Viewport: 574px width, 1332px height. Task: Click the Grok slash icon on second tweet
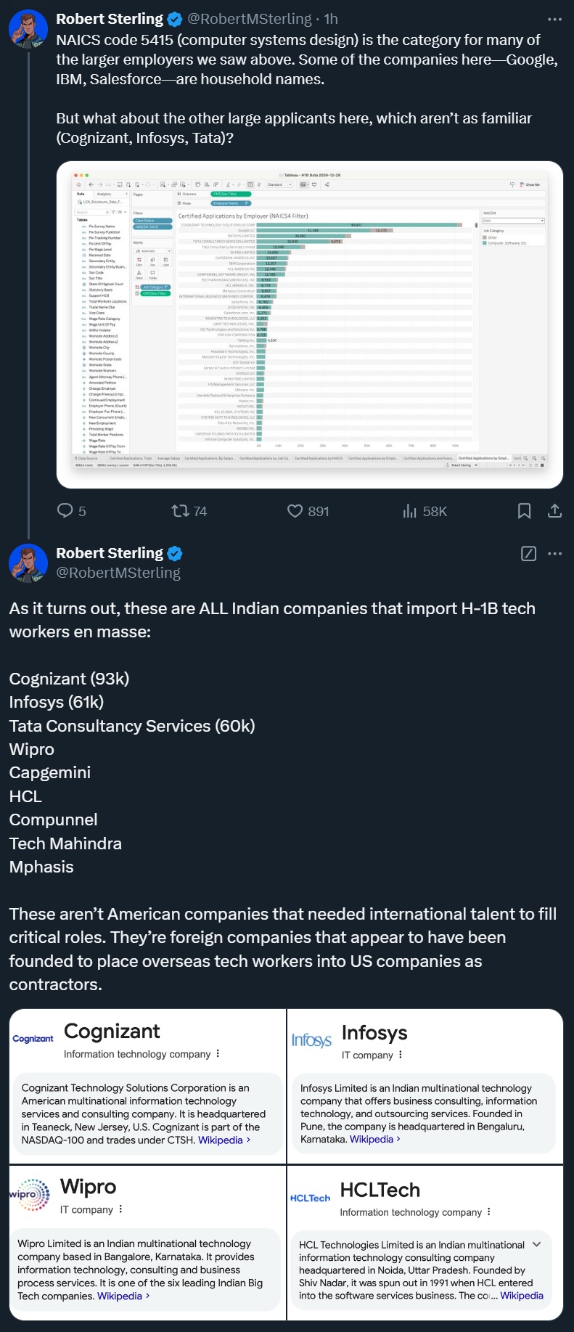529,554
